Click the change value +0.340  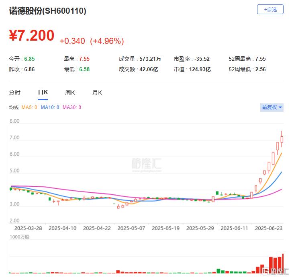(x=72, y=41)
